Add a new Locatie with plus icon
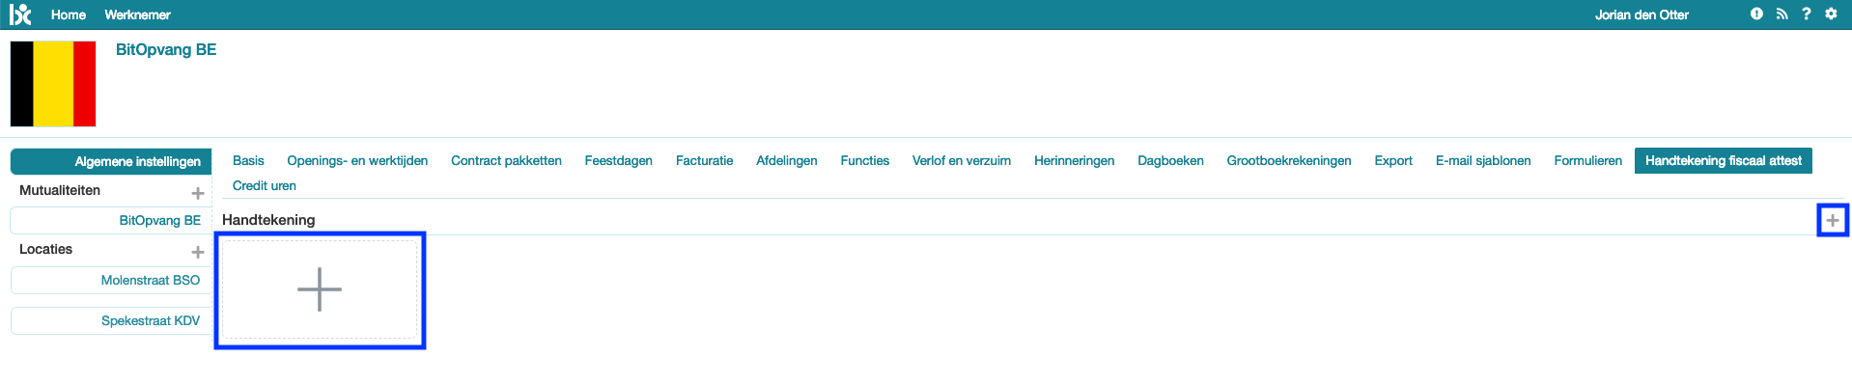The width and height of the screenshot is (1852, 384). click(198, 252)
